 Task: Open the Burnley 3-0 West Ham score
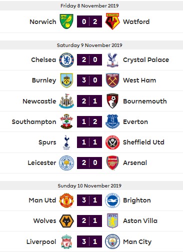click(x=89, y=80)
